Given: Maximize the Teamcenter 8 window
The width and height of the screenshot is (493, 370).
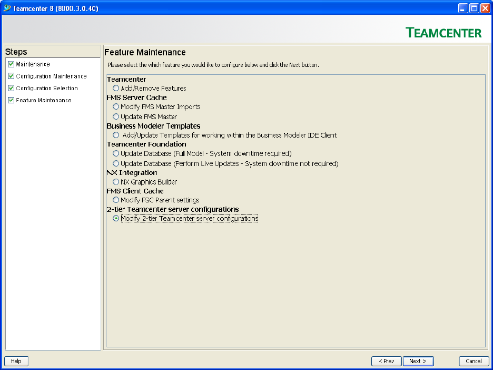Looking at the screenshot, I should pos(474,8).
